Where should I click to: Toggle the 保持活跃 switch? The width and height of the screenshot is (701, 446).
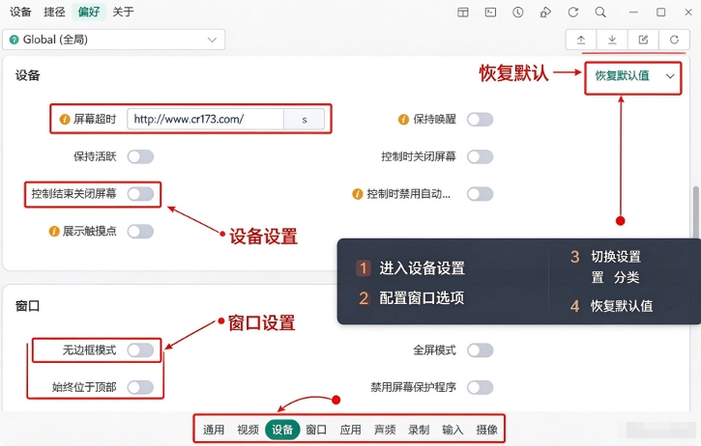(x=140, y=156)
